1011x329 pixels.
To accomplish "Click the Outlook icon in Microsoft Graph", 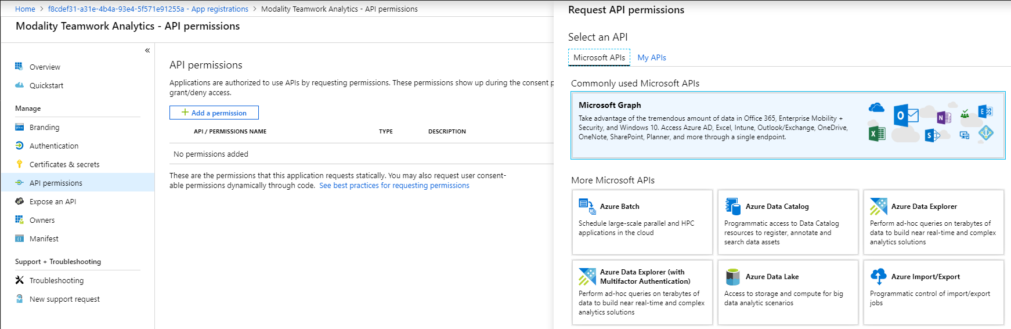I will [x=905, y=115].
